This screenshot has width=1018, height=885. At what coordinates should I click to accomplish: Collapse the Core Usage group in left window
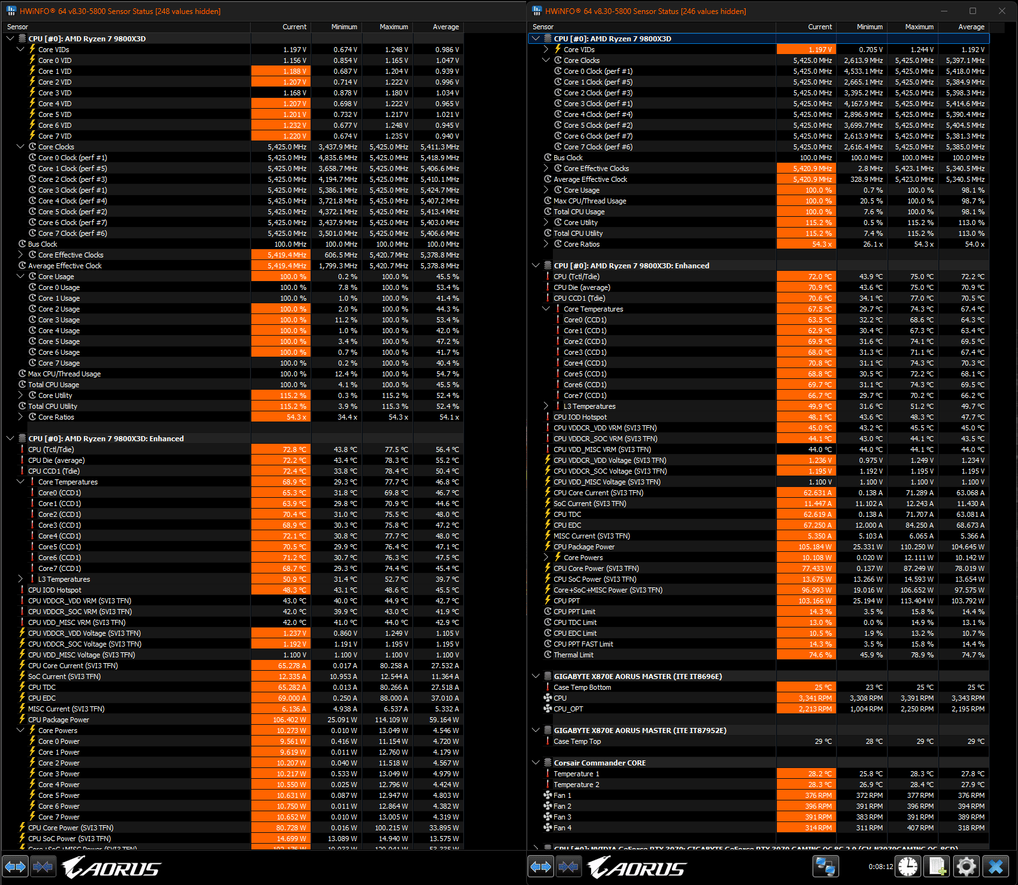click(x=20, y=277)
